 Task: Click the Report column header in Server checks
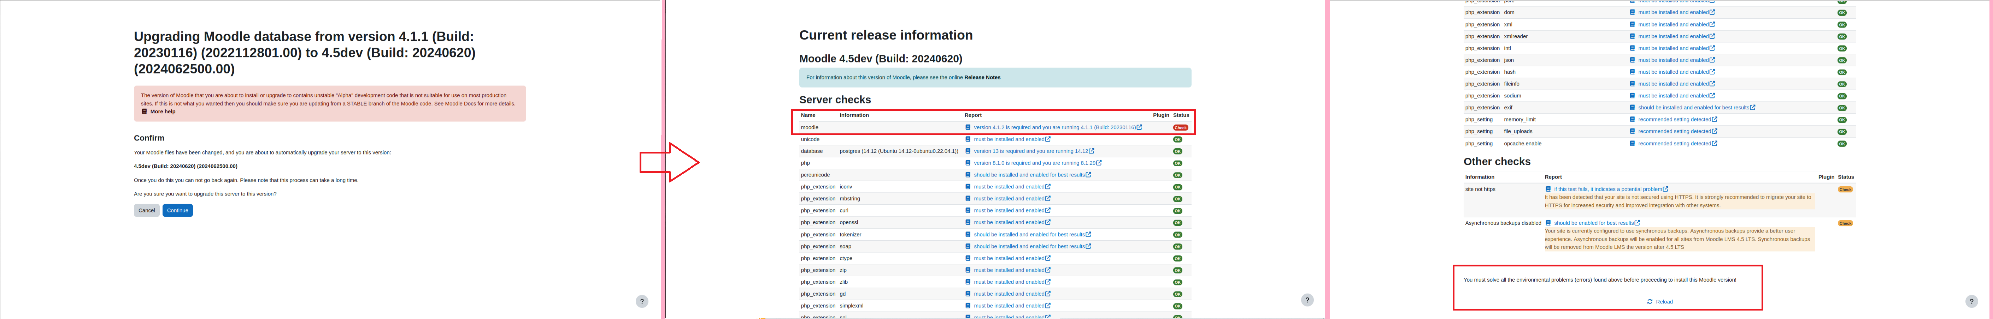[x=973, y=115]
